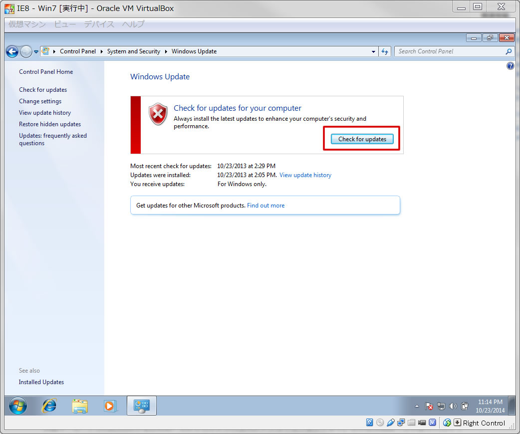
Task: Click VirtualBox shared folders status icon
Action: 412,423
